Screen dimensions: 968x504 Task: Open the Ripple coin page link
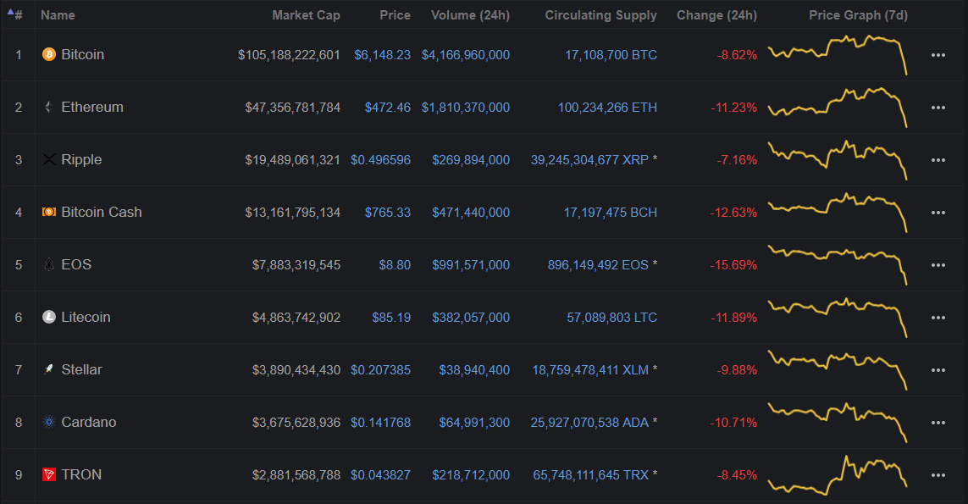[81, 159]
